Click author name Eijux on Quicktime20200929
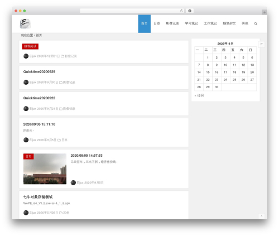This screenshot has width=279, height=236. tap(33, 82)
